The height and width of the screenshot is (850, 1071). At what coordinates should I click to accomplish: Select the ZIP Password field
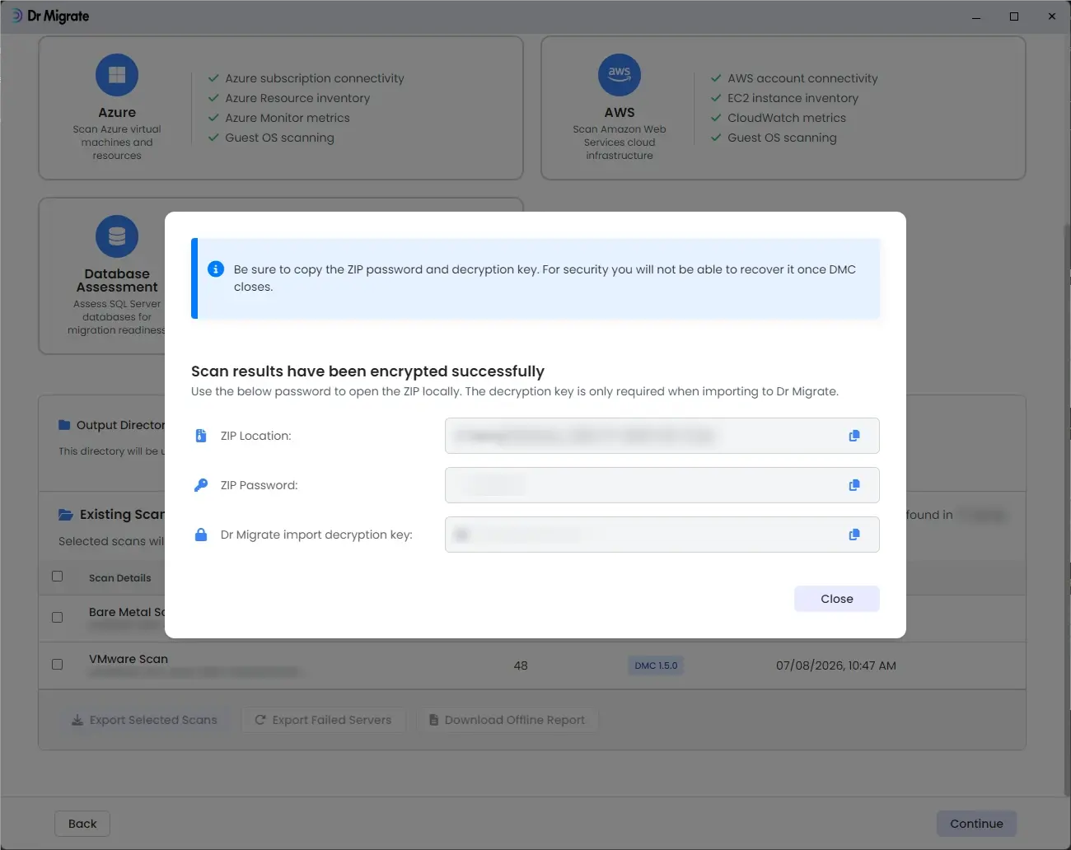pos(662,485)
